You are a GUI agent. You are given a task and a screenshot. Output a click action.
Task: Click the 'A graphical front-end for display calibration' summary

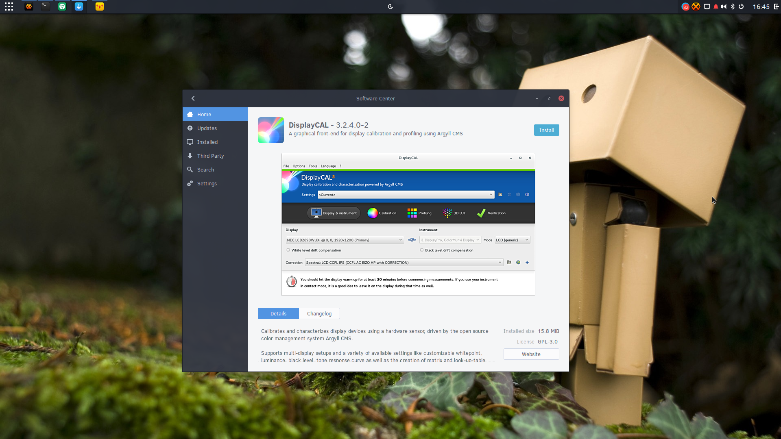coord(376,133)
